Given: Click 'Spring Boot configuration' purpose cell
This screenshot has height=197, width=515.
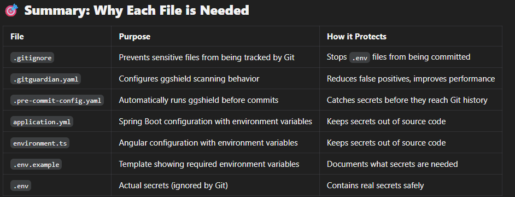Looking at the screenshot, I should pos(215,121).
